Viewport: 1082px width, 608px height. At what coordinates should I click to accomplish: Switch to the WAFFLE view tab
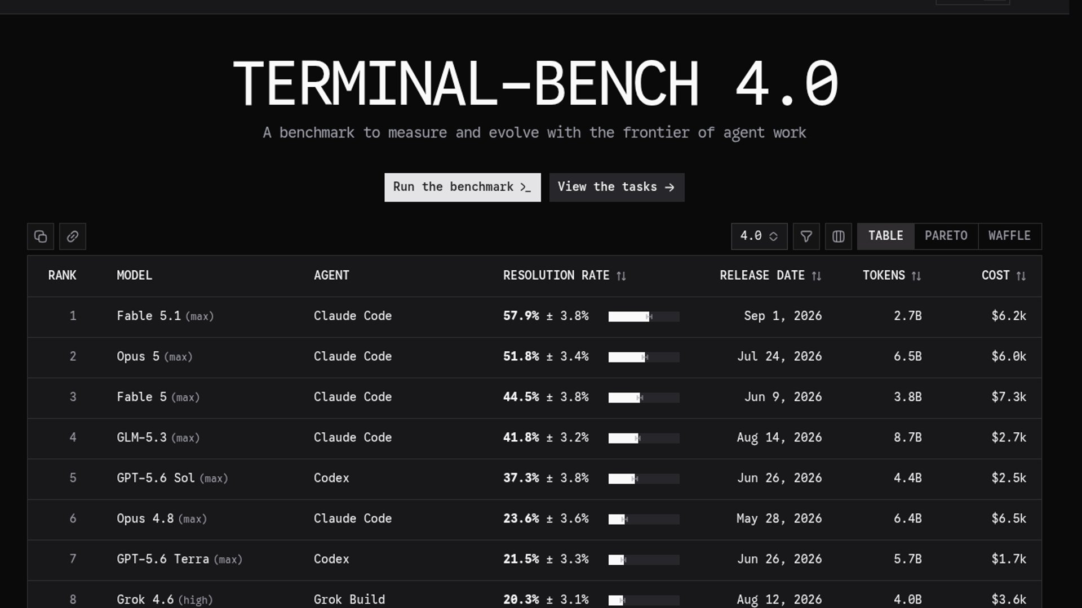click(x=1010, y=236)
